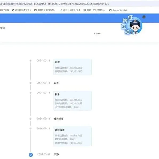Open the 征纳互动 cartoon assistant
The height and width of the screenshot is (159, 159).
point(132,25)
